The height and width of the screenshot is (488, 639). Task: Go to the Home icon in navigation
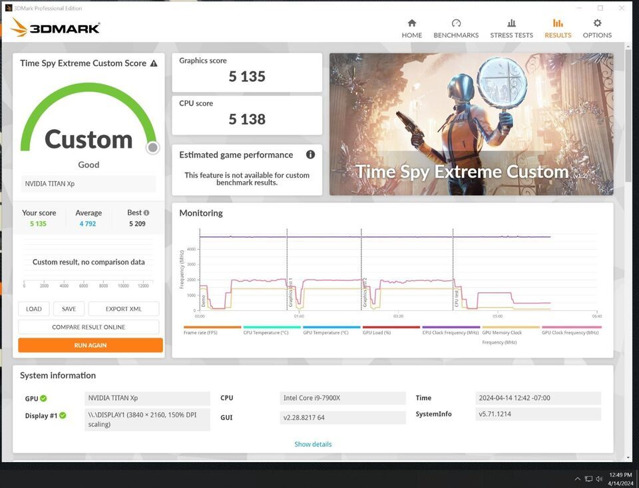[x=411, y=23]
